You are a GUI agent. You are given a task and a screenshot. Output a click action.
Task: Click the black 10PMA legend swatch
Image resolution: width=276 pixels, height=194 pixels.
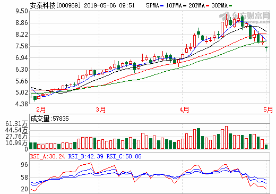185,6
